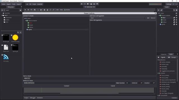179x100 pixels.
Task: Collapse Control signals group
Action: [x=158, y=73]
